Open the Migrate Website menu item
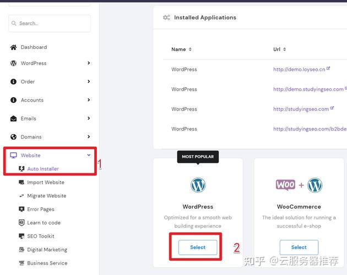Screen dimensions: 347x275 (x=46, y=196)
